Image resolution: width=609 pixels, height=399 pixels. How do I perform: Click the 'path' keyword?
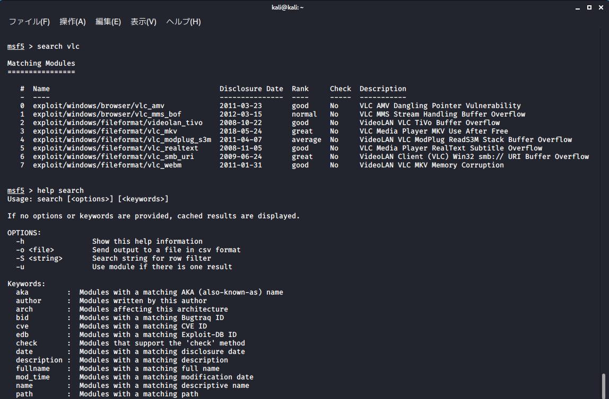[24, 394]
